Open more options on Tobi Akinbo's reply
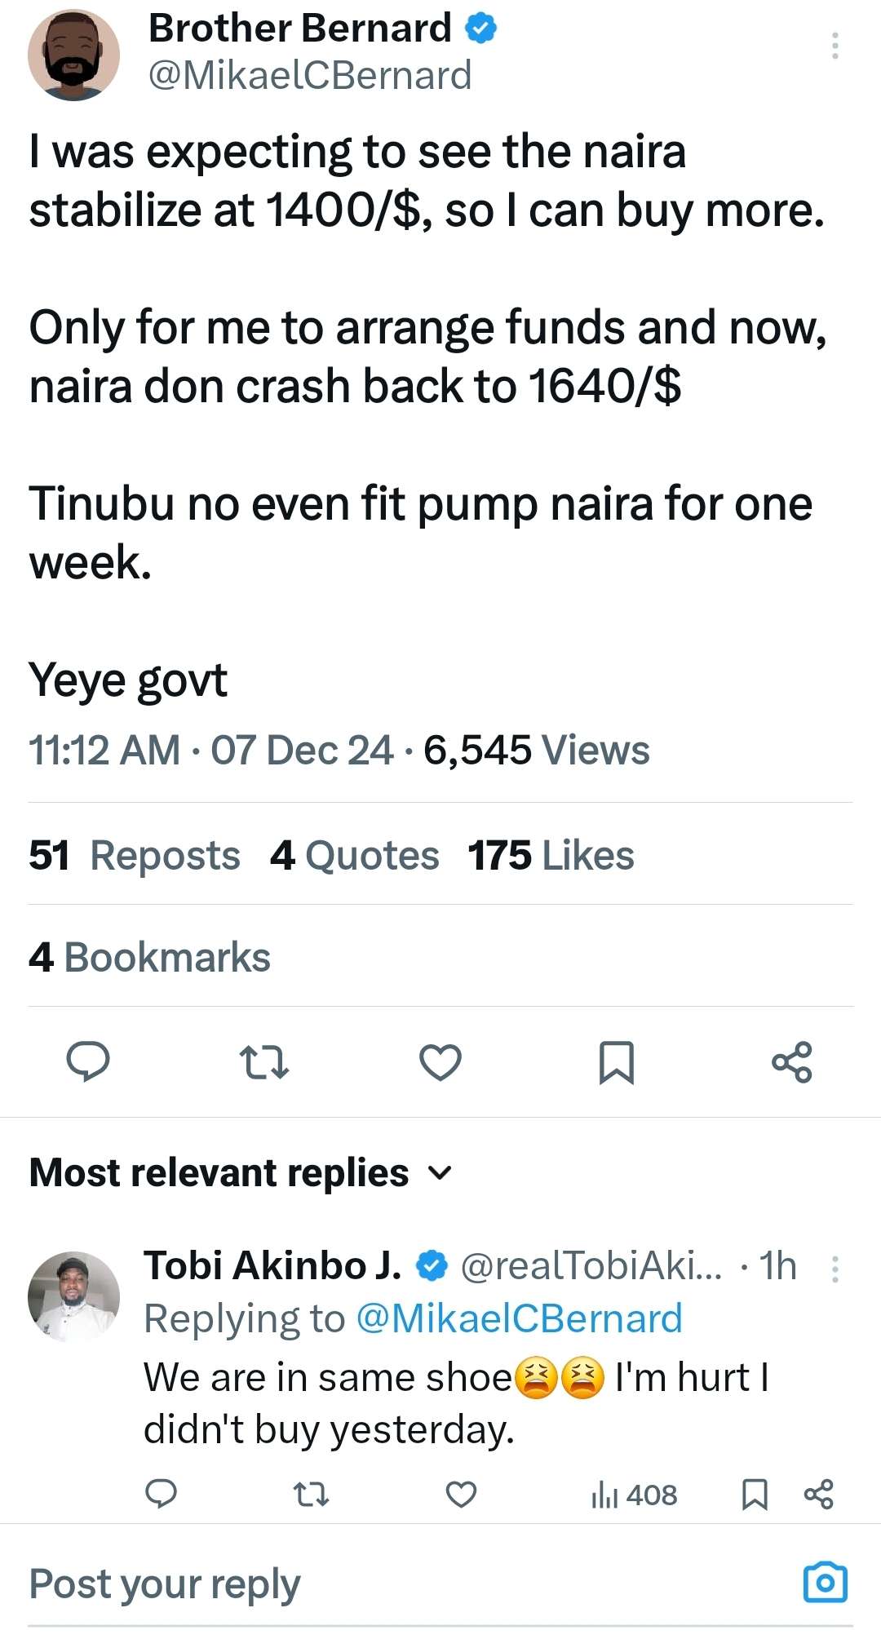The image size is (881, 1639). pos(835,1269)
